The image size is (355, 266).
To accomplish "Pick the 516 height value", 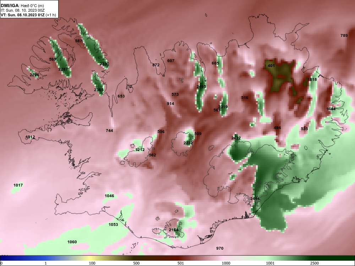I will 245,98.
